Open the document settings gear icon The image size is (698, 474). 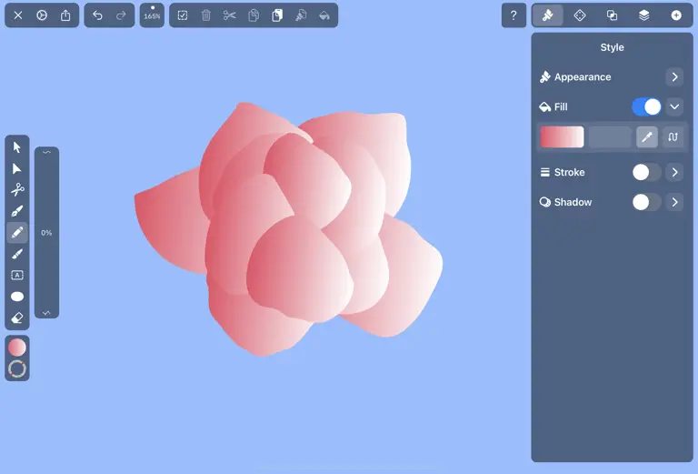[42, 15]
